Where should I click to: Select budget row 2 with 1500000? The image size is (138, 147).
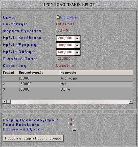[x=67, y=84]
